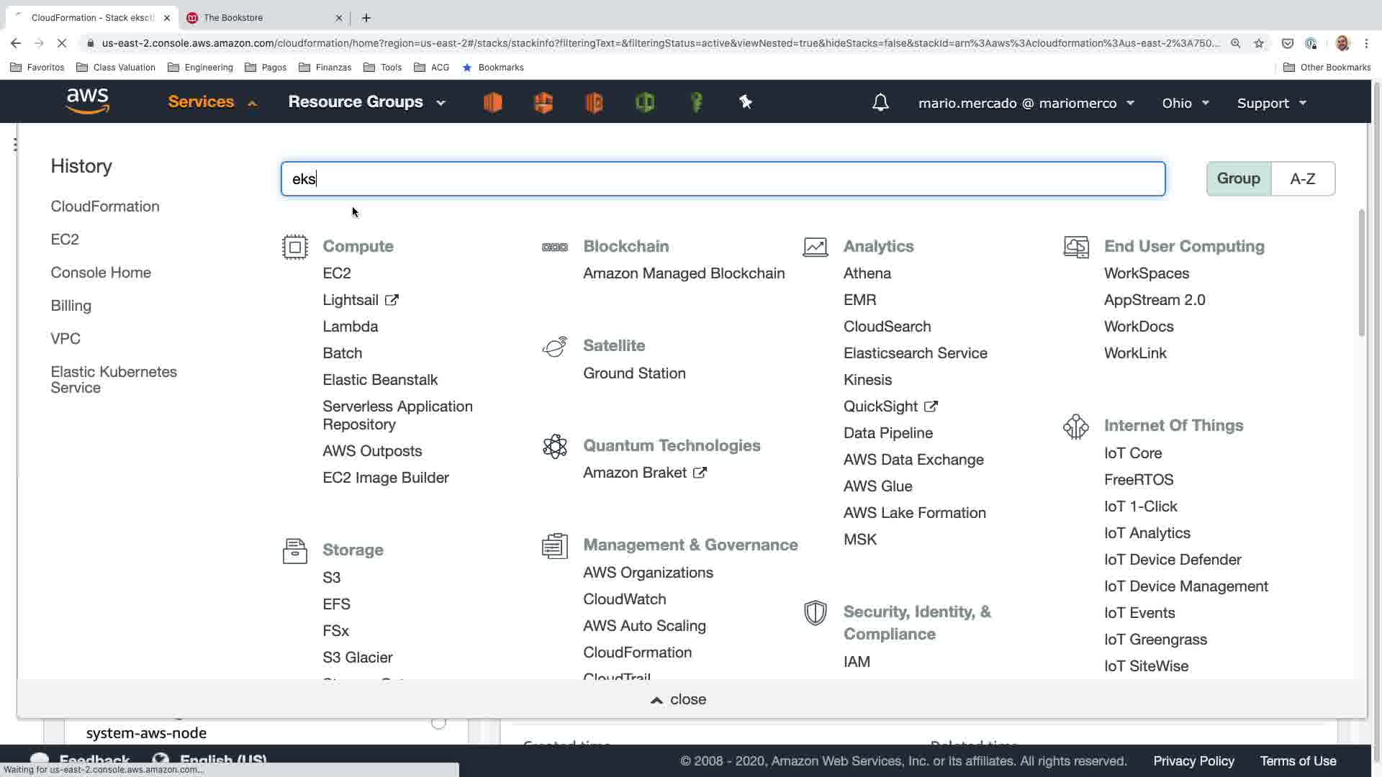Click the Storage category icon
The width and height of the screenshot is (1382, 777).
point(295,550)
